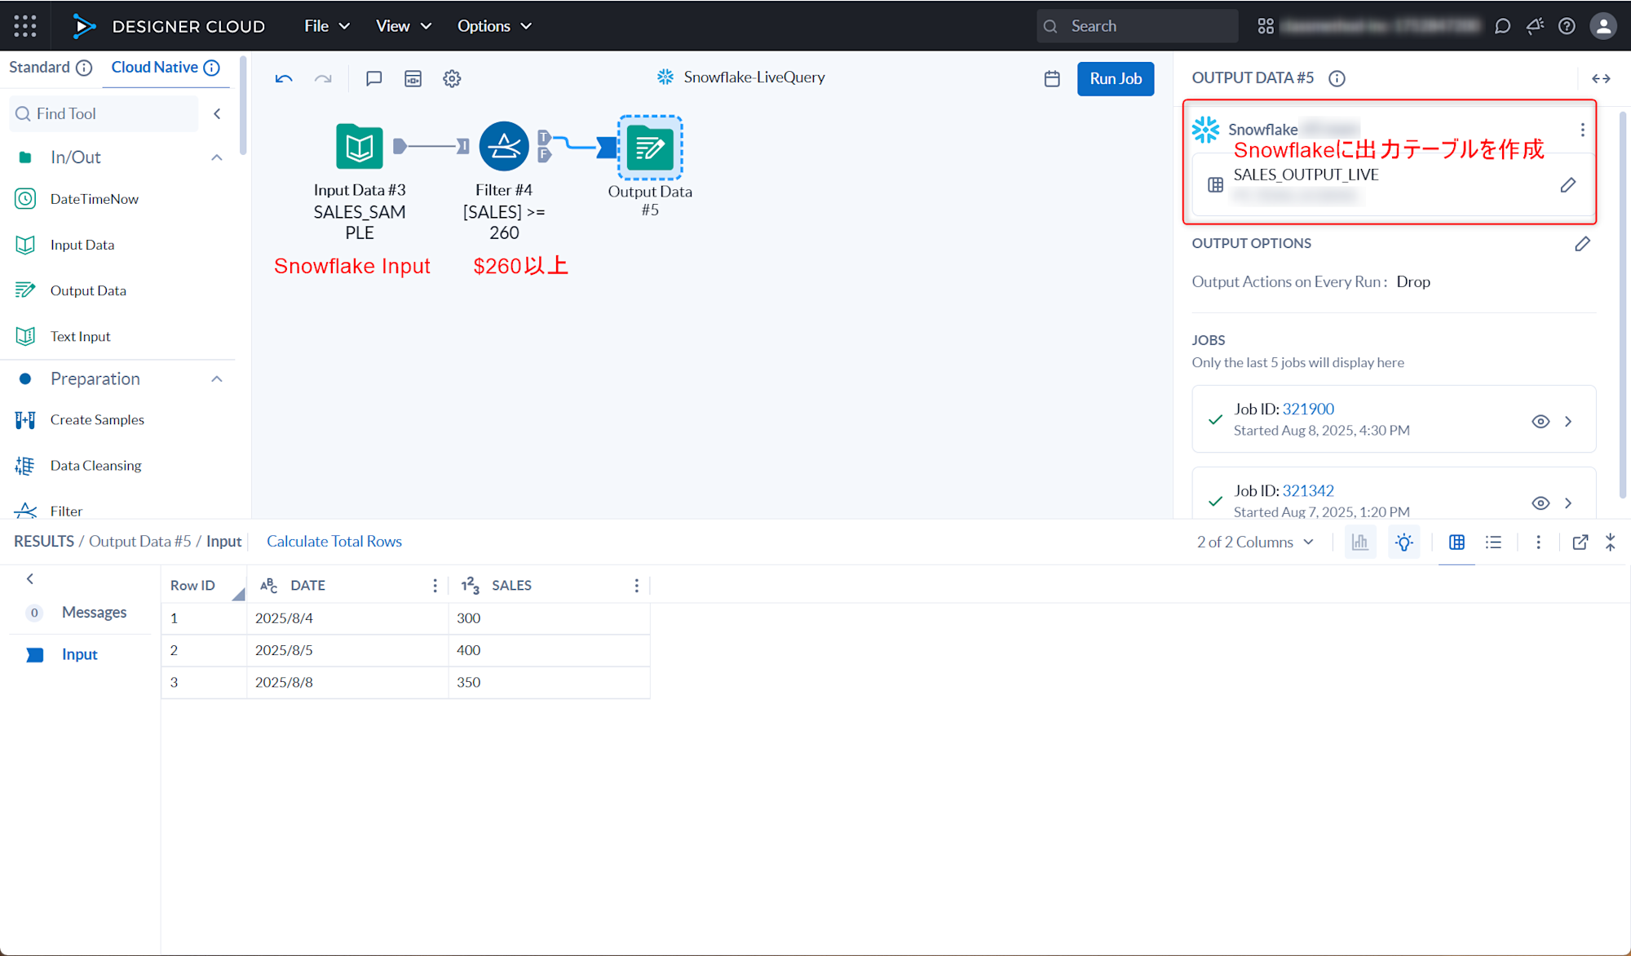Select the Output Data #5 node on canvas

coord(650,148)
